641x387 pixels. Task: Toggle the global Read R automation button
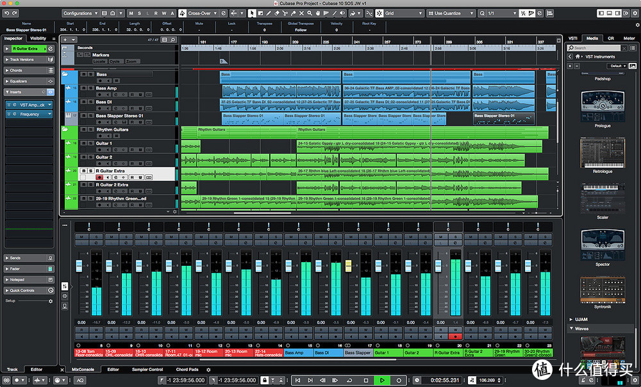click(156, 13)
